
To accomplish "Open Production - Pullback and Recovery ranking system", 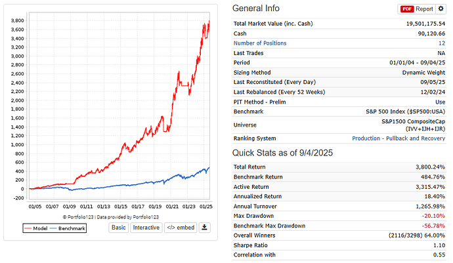I will (x=399, y=138).
